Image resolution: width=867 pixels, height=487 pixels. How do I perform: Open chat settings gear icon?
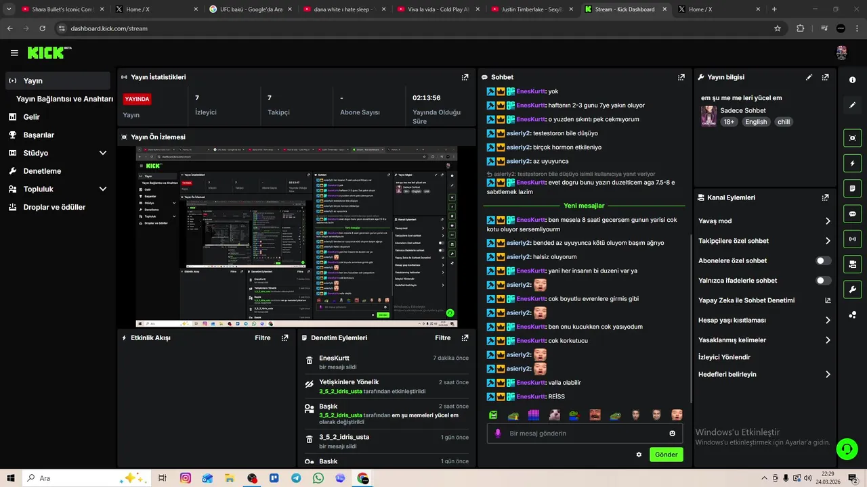pos(638,455)
